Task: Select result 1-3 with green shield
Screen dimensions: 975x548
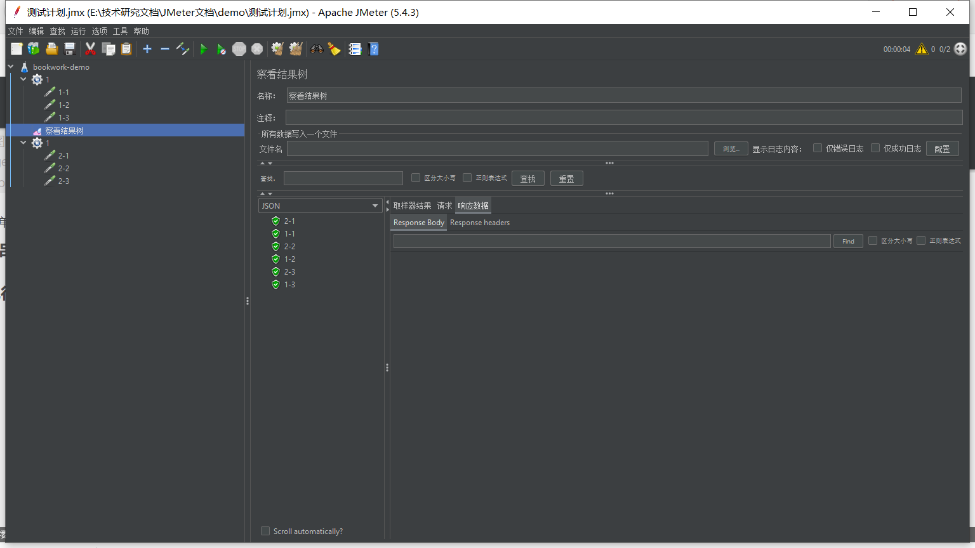Action: (284, 284)
